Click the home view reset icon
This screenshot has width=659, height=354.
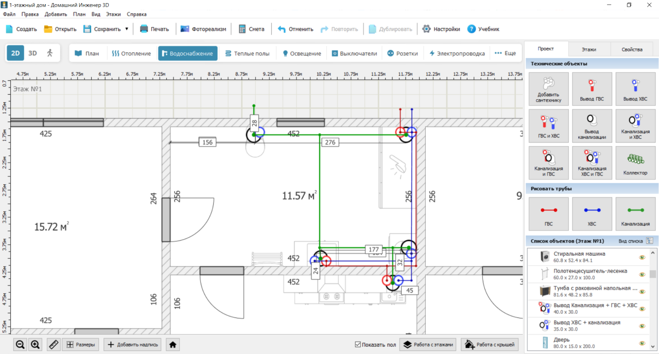coord(173,345)
